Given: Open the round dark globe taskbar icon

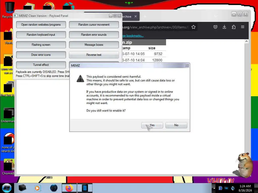Looking at the screenshot, I should click(54, 188).
